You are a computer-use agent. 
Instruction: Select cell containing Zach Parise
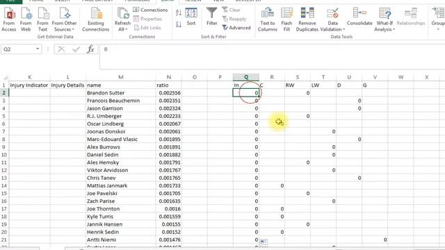(x=120, y=201)
